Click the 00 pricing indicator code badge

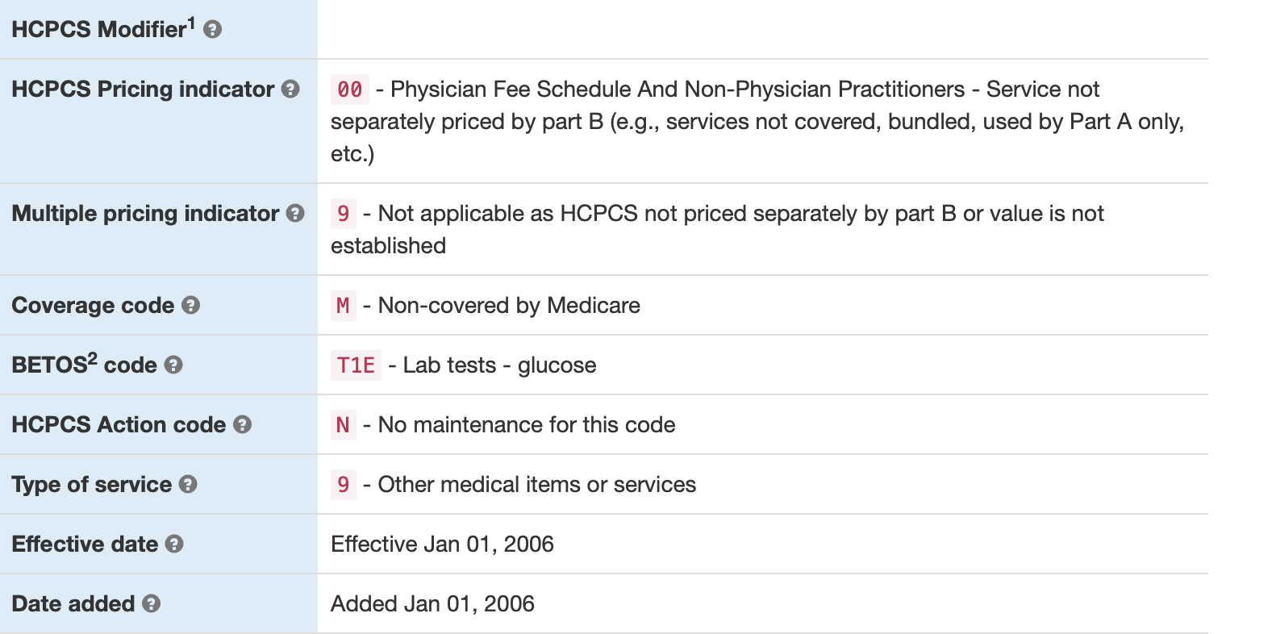pyautogui.click(x=349, y=90)
